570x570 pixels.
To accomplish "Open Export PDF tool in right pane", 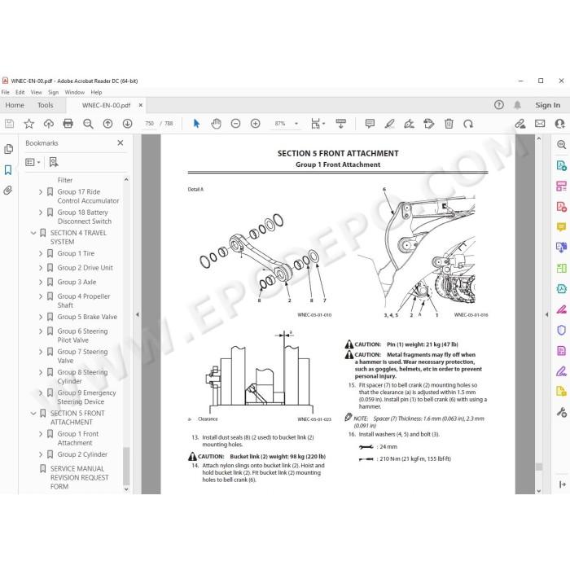I will coord(561,165).
